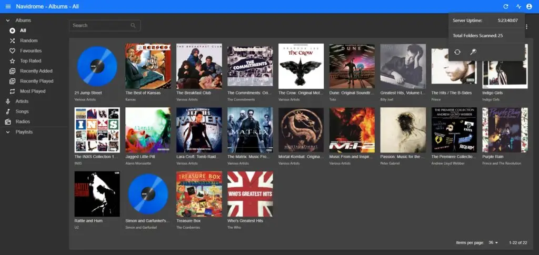Click the full scan magnifier icon
Viewport: 539px width, 255px height.
pyautogui.click(x=473, y=52)
